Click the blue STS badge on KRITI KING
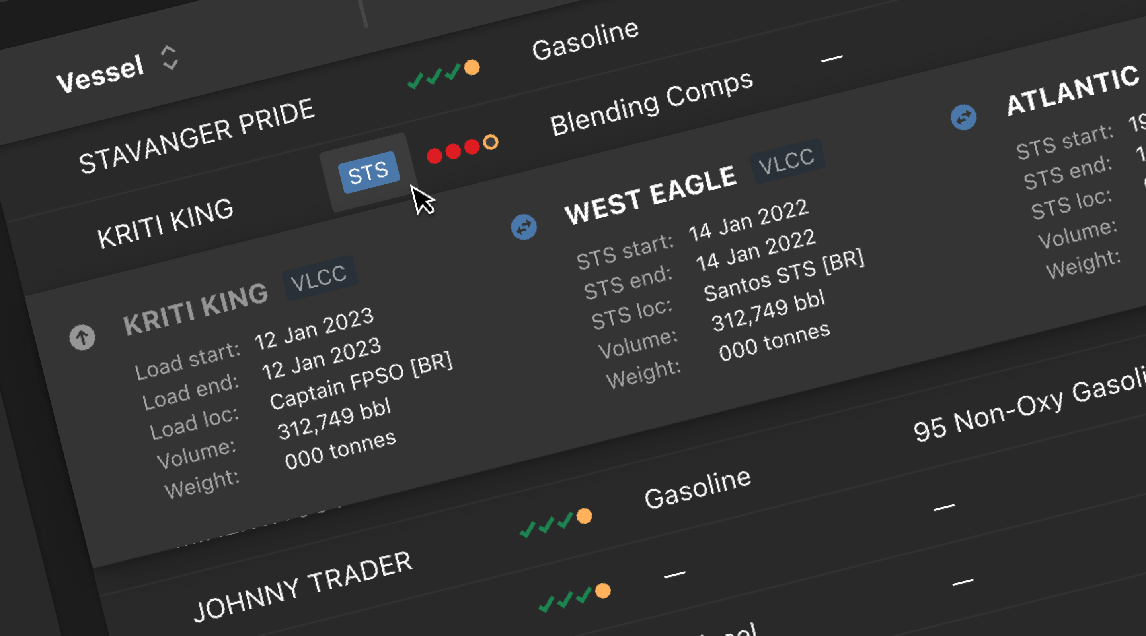Screen dimensions: 1146x636 368,173
